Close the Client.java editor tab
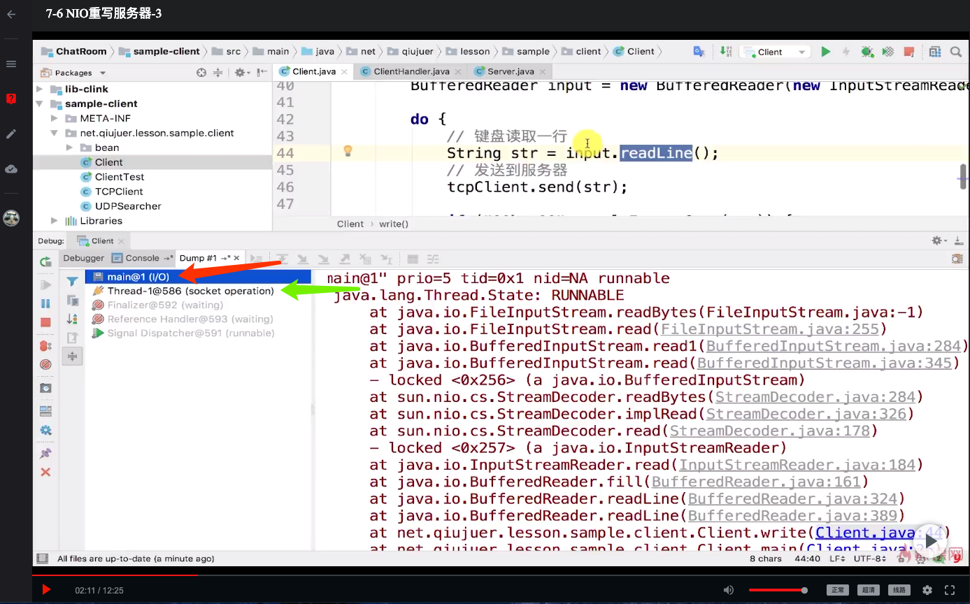Viewport: 970px width, 604px height. pyautogui.click(x=344, y=72)
